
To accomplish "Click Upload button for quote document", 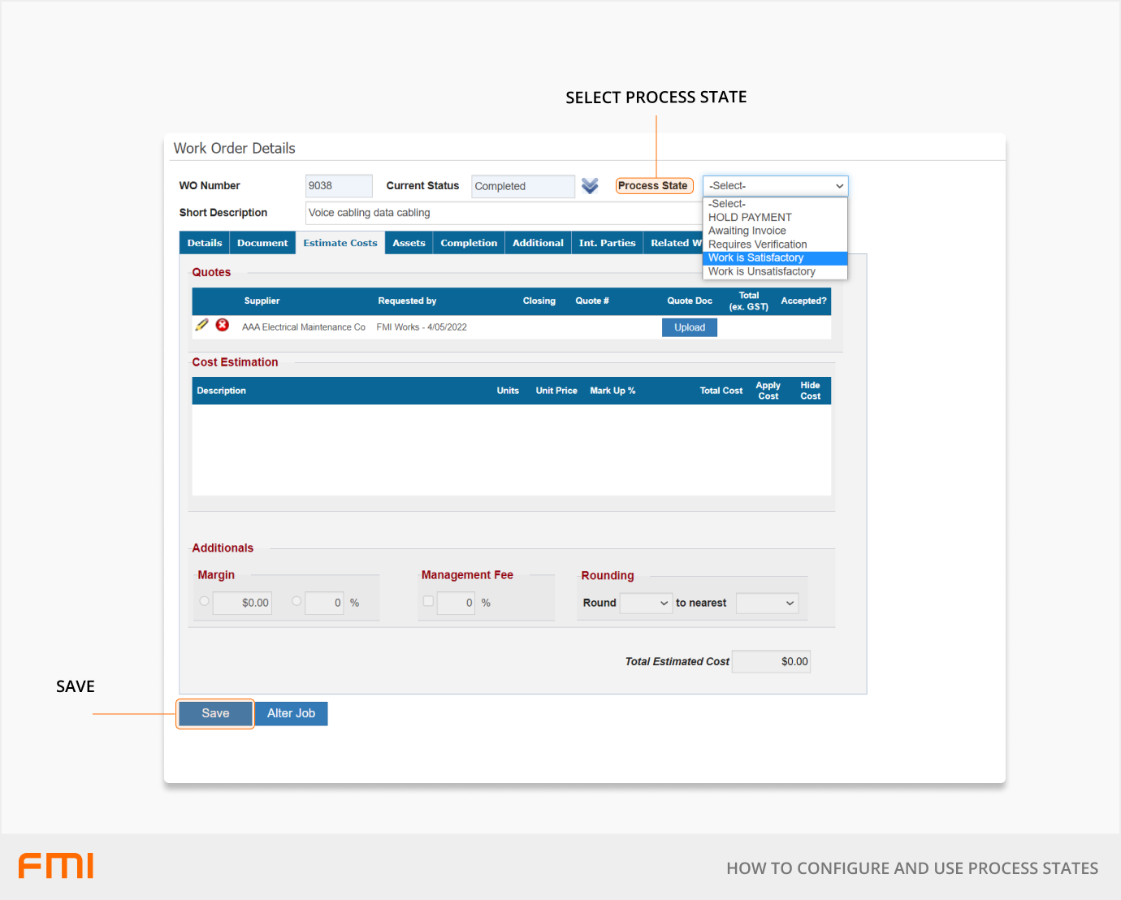I will pos(690,327).
